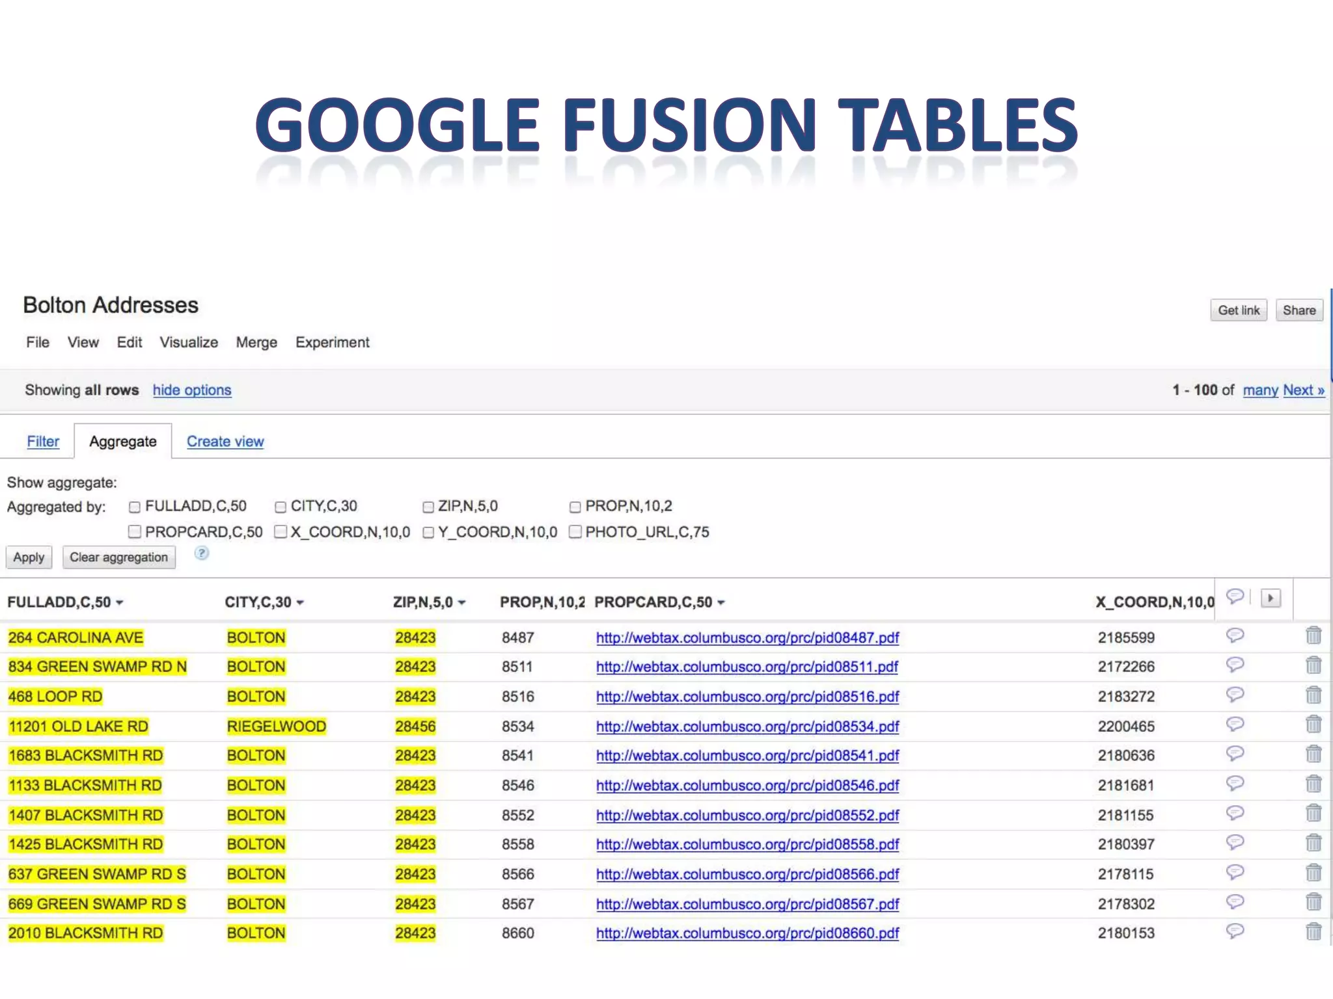Click the trash icon for 264 CAROLINA AVE row

[1313, 635]
